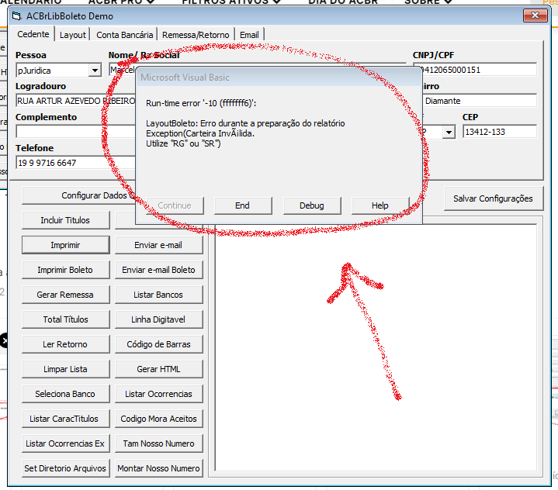Screen dimensions: 558x490
Task: Close the ACBrLibBoleto Demo window
Action: pyautogui.click(x=535, y=16)
